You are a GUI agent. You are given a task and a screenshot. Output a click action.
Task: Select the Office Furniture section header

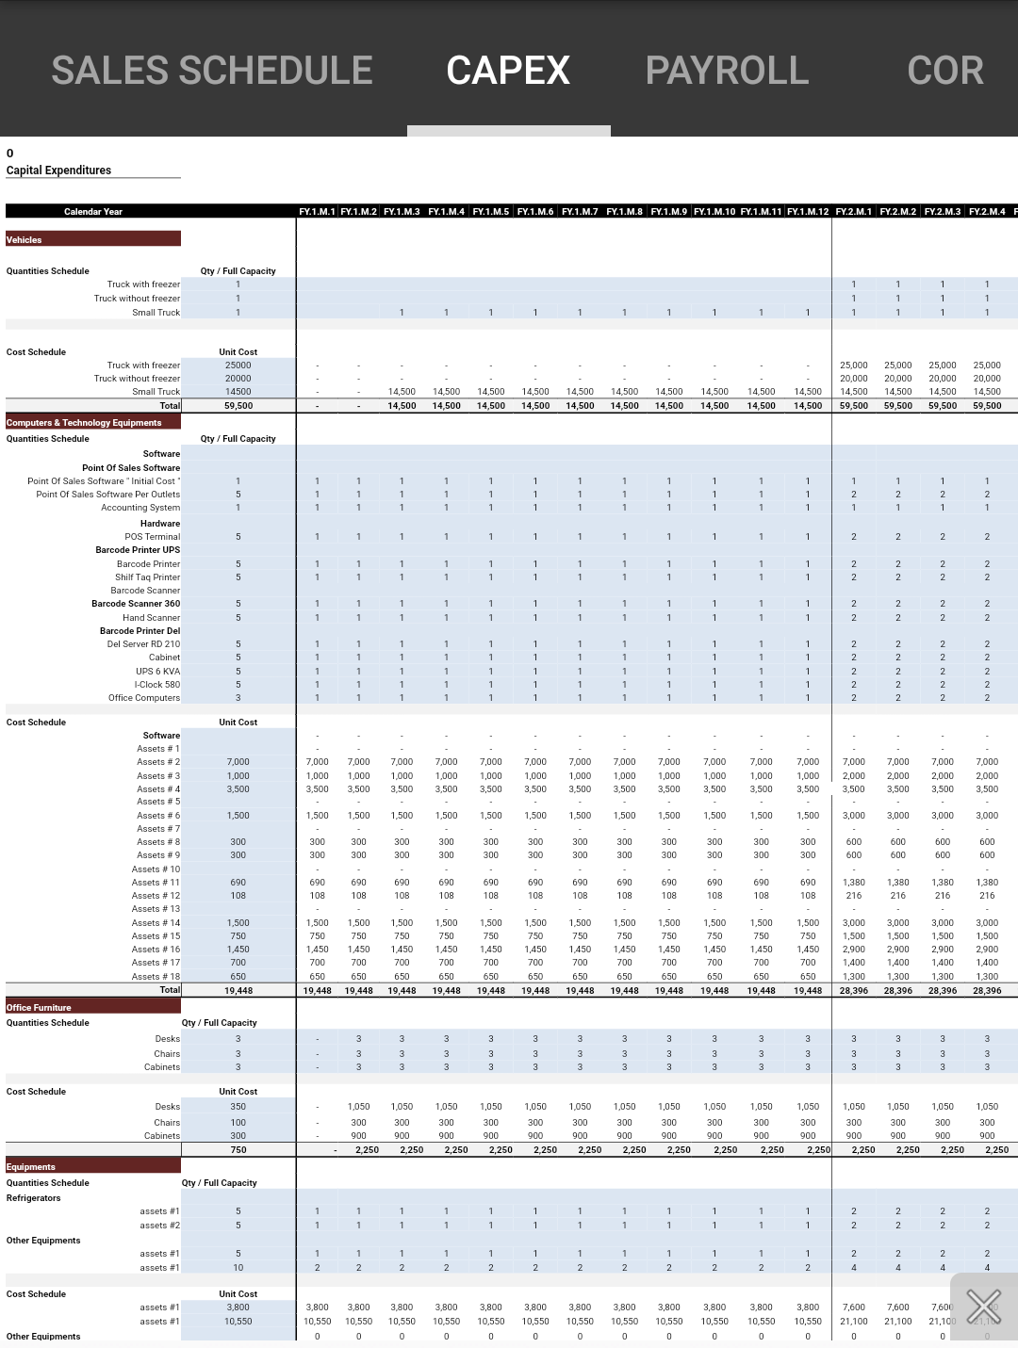point(93,1007)
